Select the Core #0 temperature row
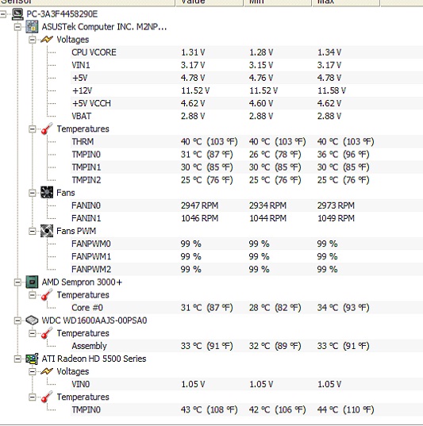 coord(247,308)
